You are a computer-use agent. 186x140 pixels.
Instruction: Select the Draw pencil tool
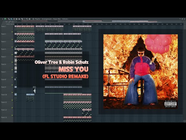pyautogui.click(x=9, y=19)
